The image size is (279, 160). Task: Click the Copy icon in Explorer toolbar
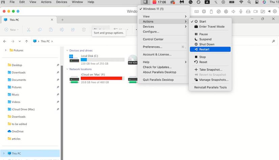[x=40, y=29]
